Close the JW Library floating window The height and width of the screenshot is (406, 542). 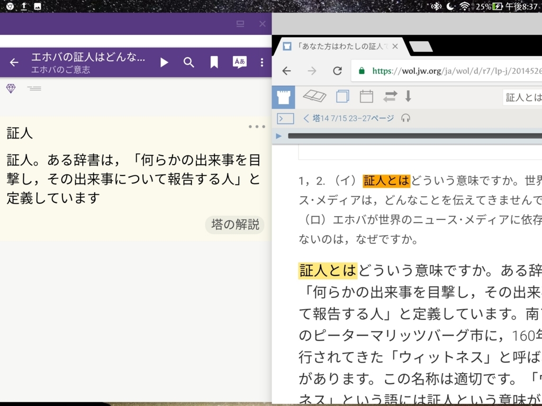pyautogui.click(x=263, y=24)
